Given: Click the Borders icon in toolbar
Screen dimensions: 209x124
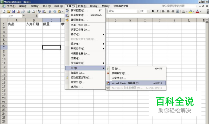Looking at the screenshot, I should (184, 11).
